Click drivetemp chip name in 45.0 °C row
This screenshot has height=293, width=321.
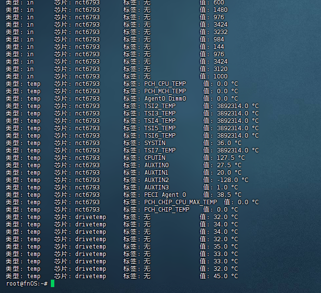[90, 276]
